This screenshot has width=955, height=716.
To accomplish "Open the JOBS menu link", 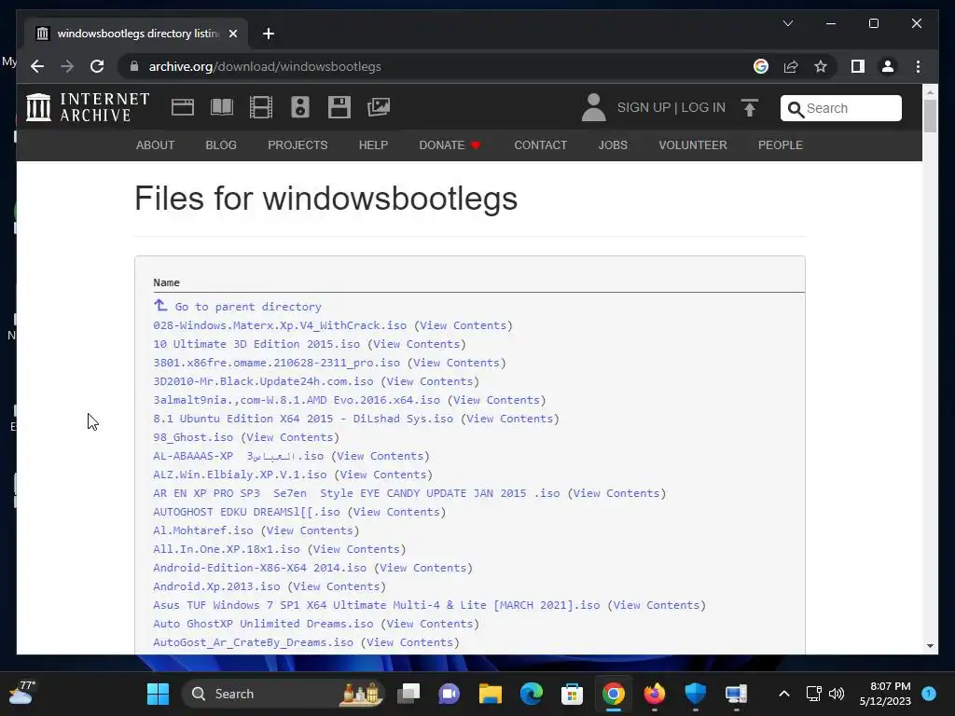I will coord(612,145).
